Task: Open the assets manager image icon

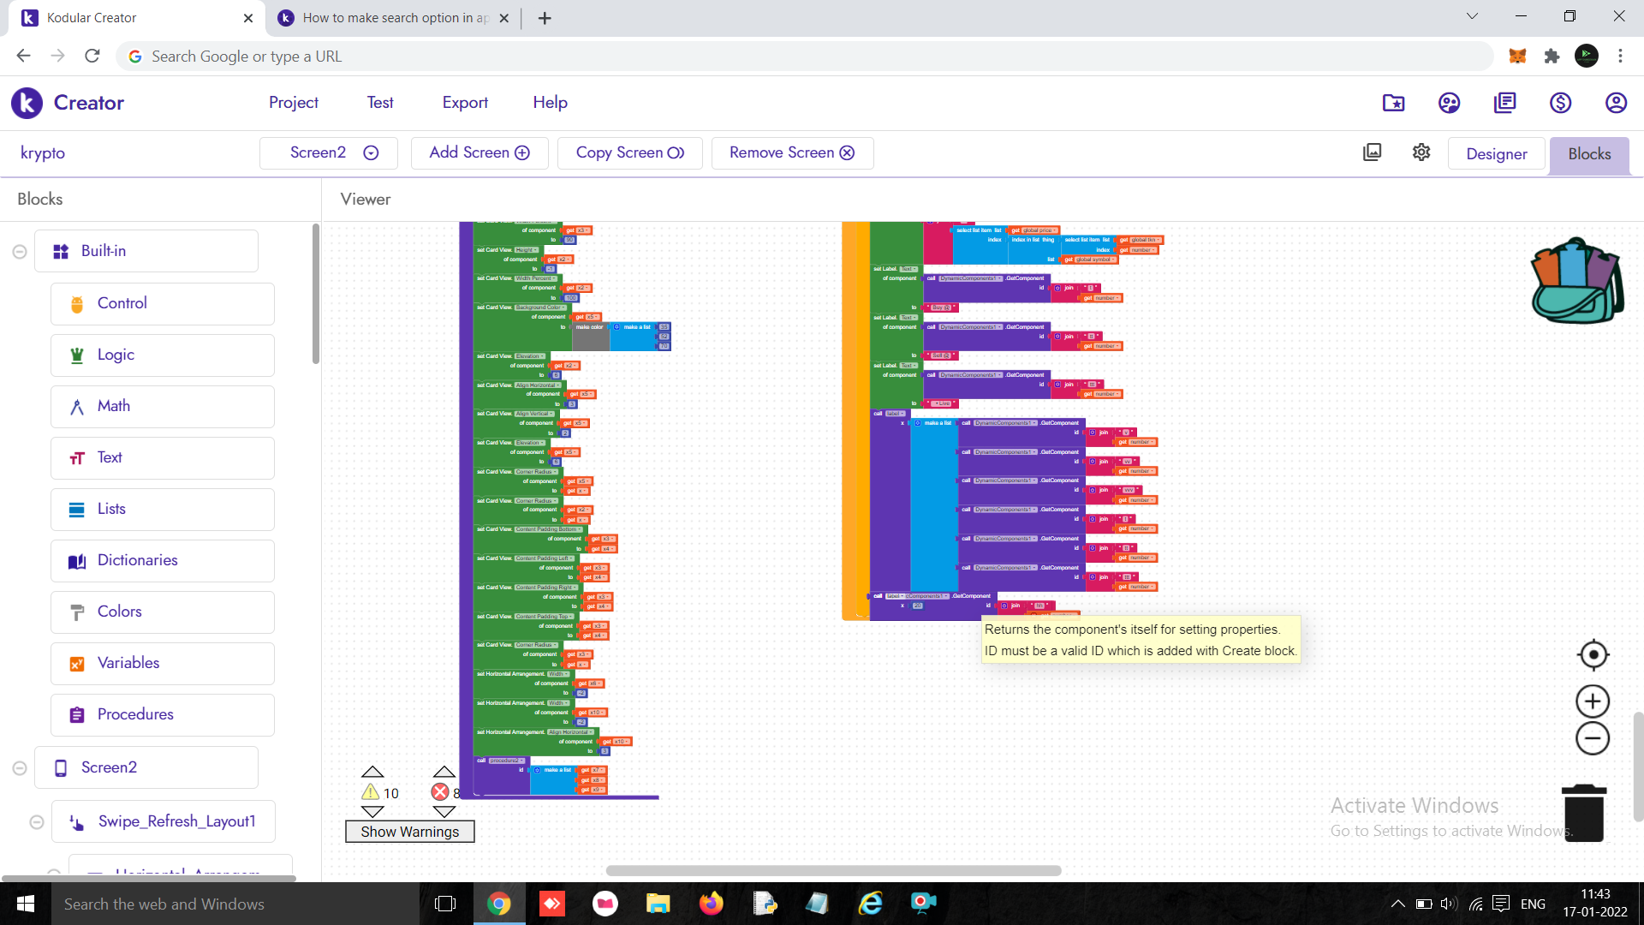Action: click(x=1372, y=152)
